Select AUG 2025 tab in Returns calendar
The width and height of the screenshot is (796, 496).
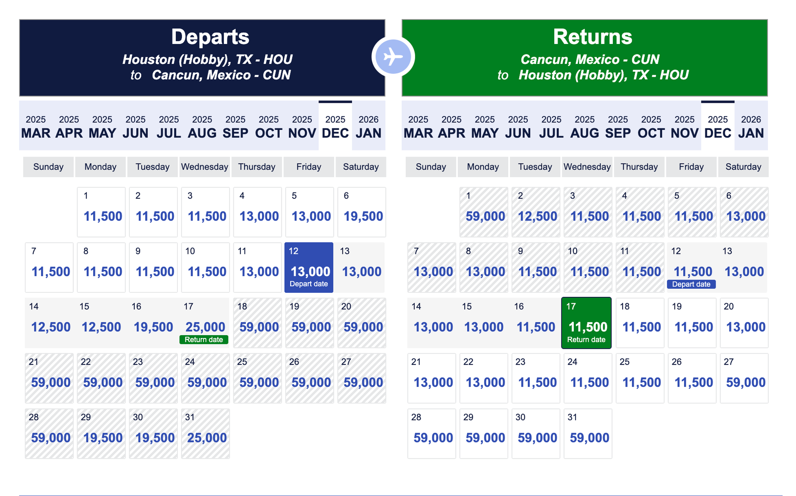coord(585,126)
